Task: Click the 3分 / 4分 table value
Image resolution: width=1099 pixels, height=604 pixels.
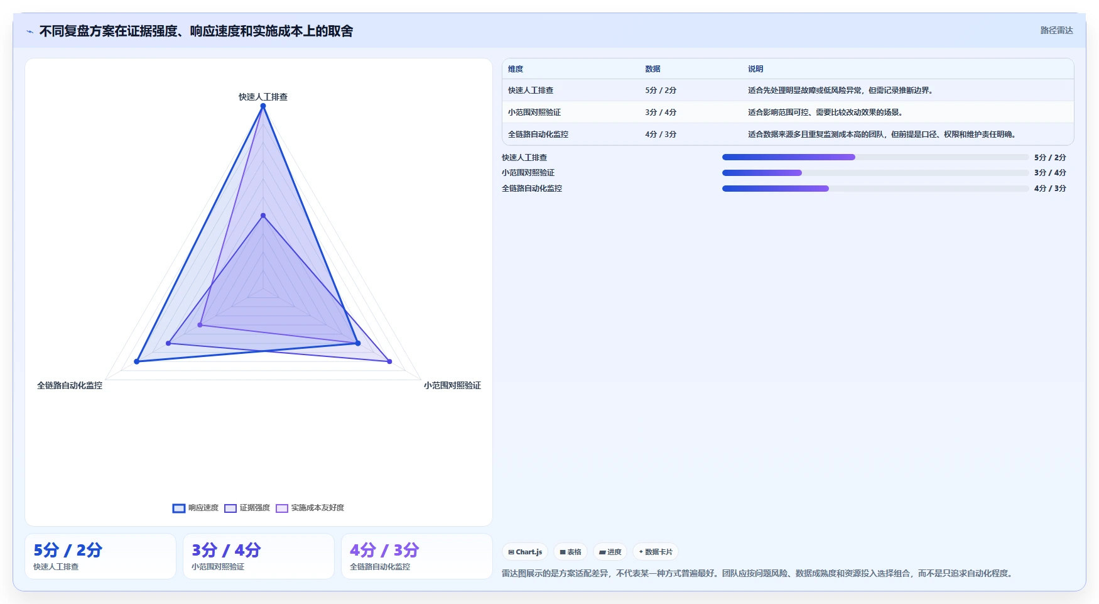Action: pos(661,113)
